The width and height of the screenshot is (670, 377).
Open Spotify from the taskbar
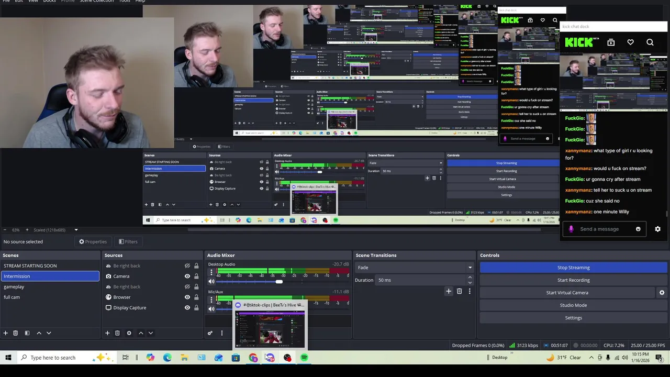pos(304,358)
